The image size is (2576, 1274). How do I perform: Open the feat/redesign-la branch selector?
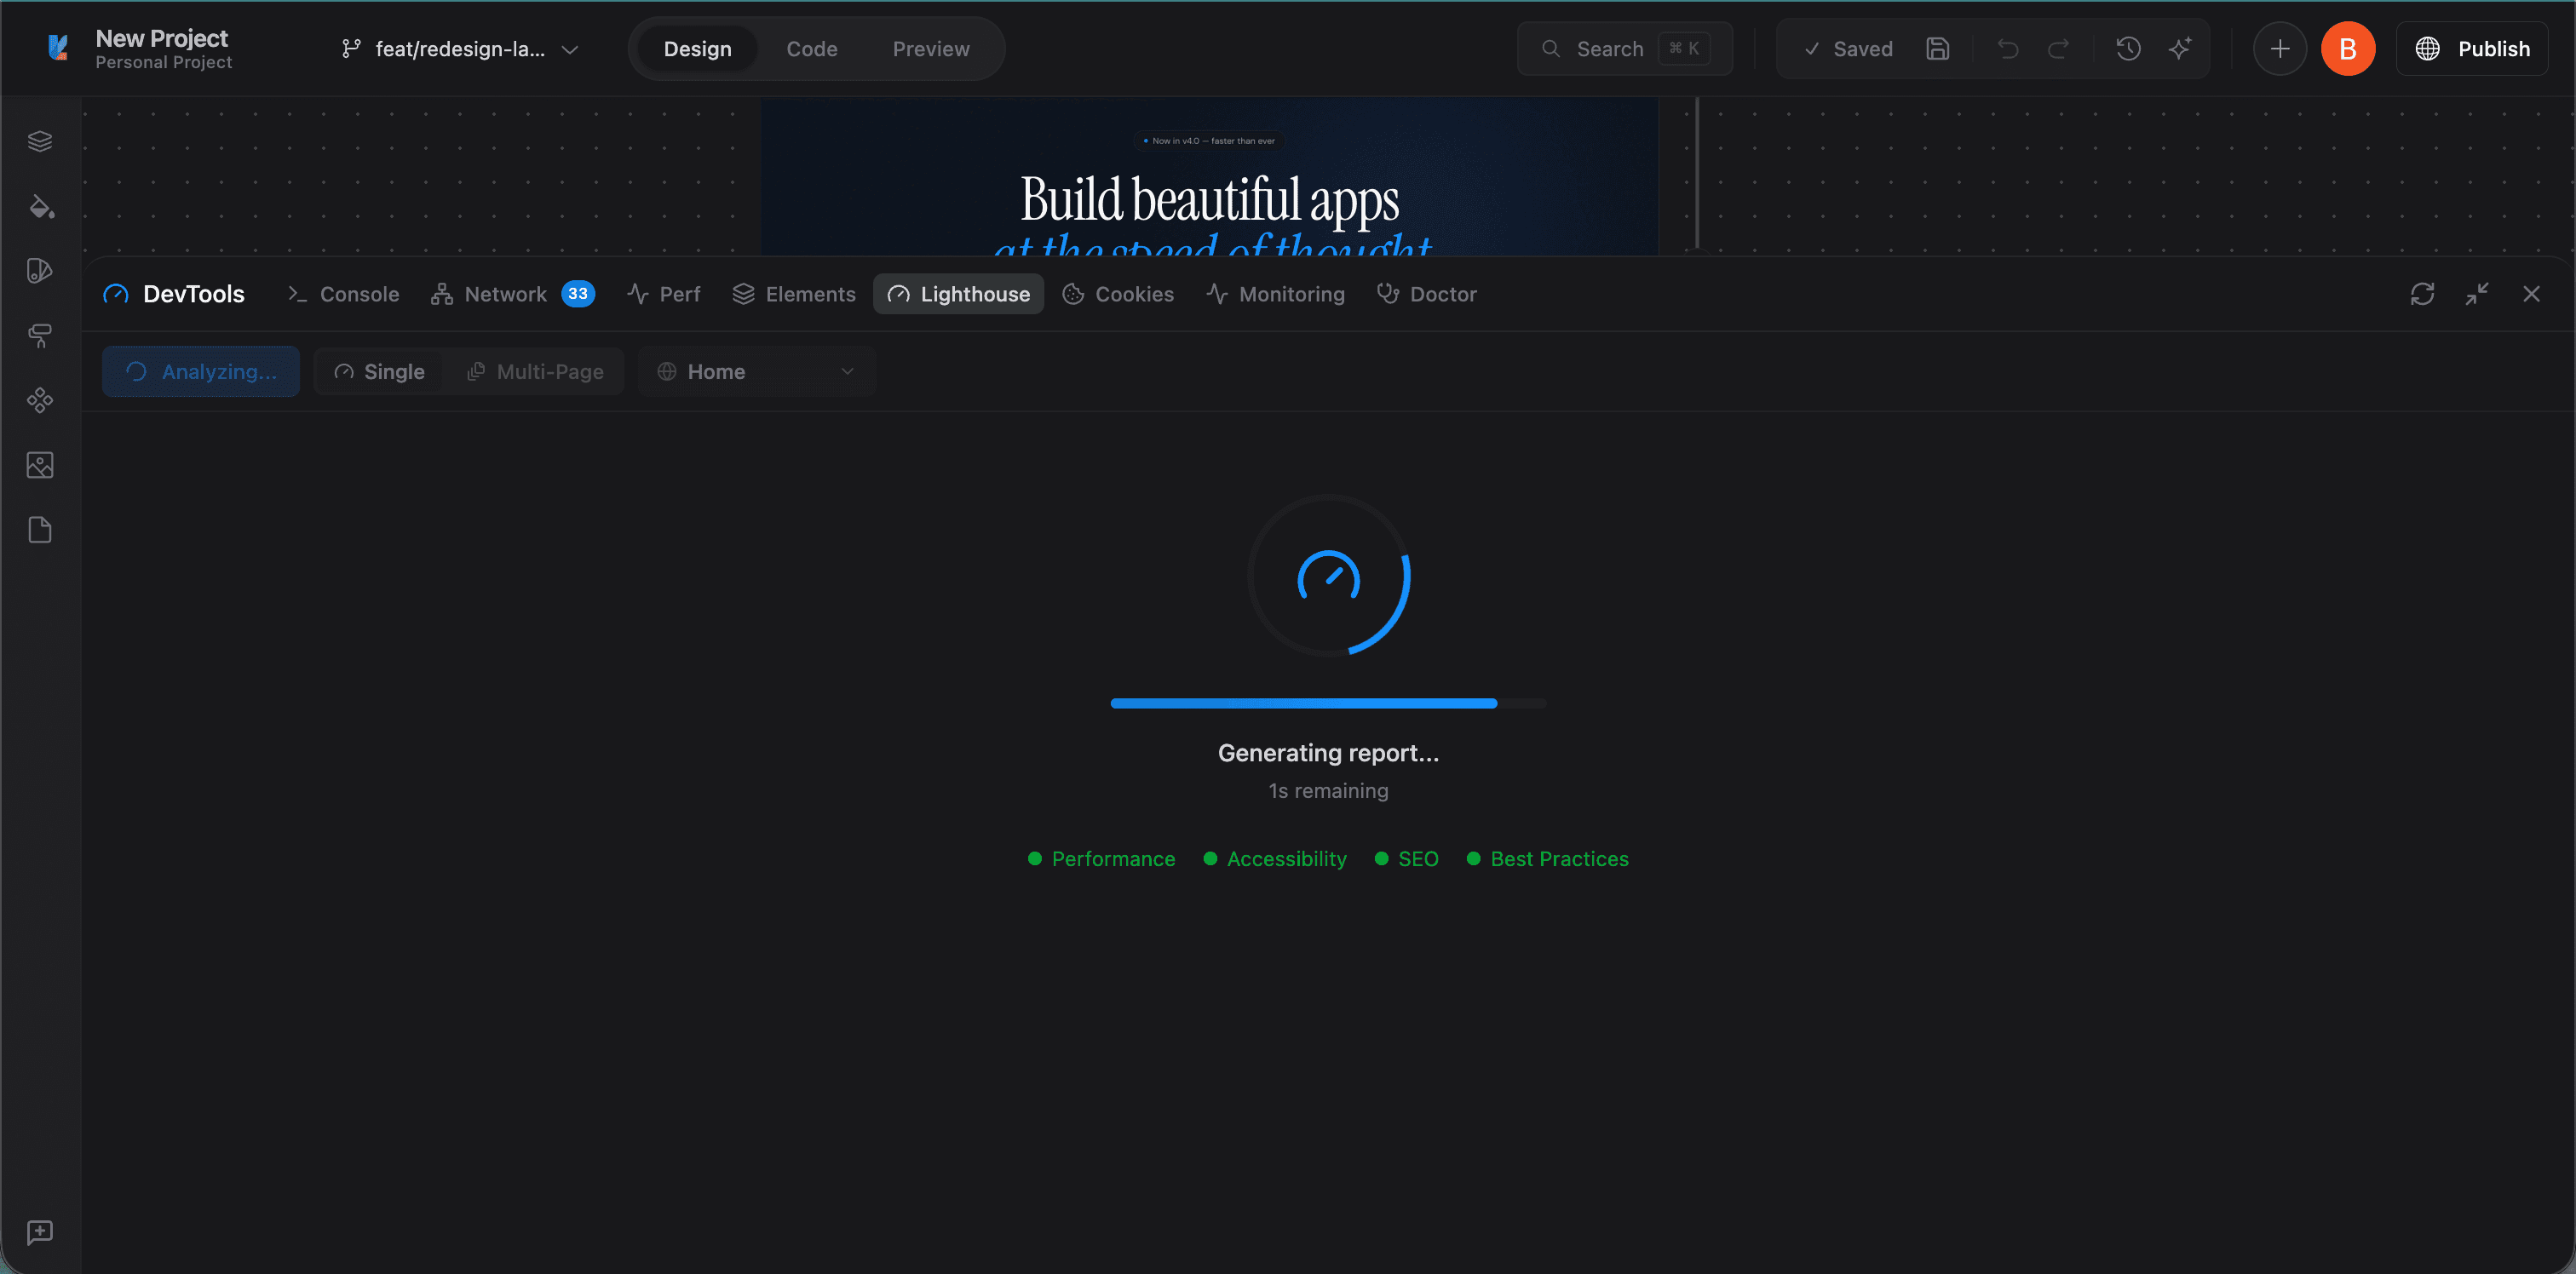pos(459,48)
